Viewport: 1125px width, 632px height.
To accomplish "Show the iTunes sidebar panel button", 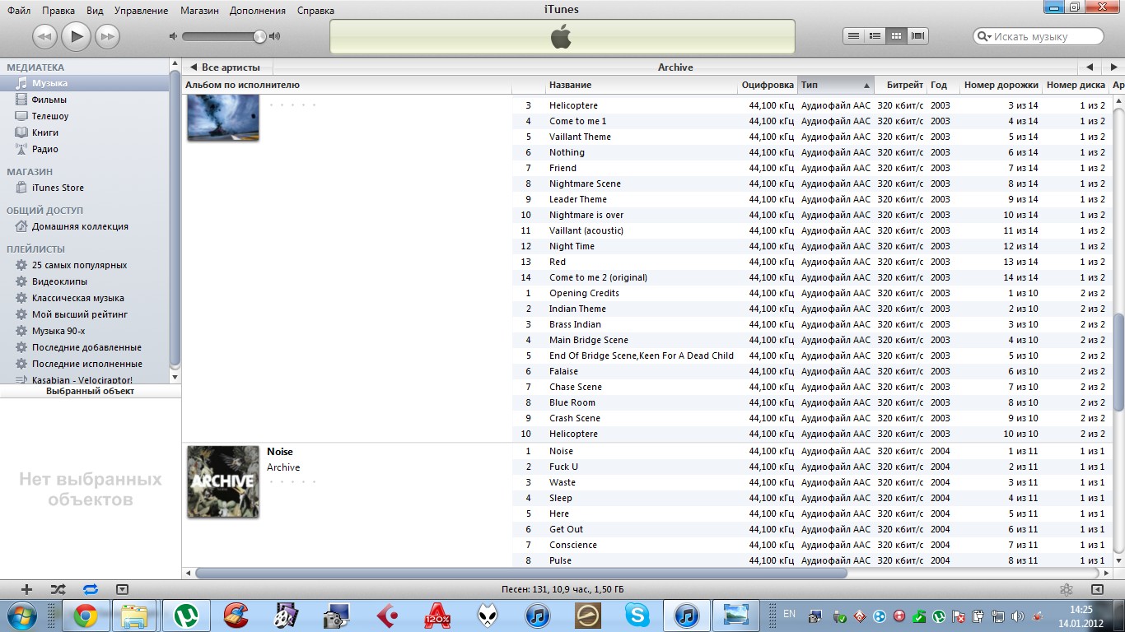I will (1097, 589).
